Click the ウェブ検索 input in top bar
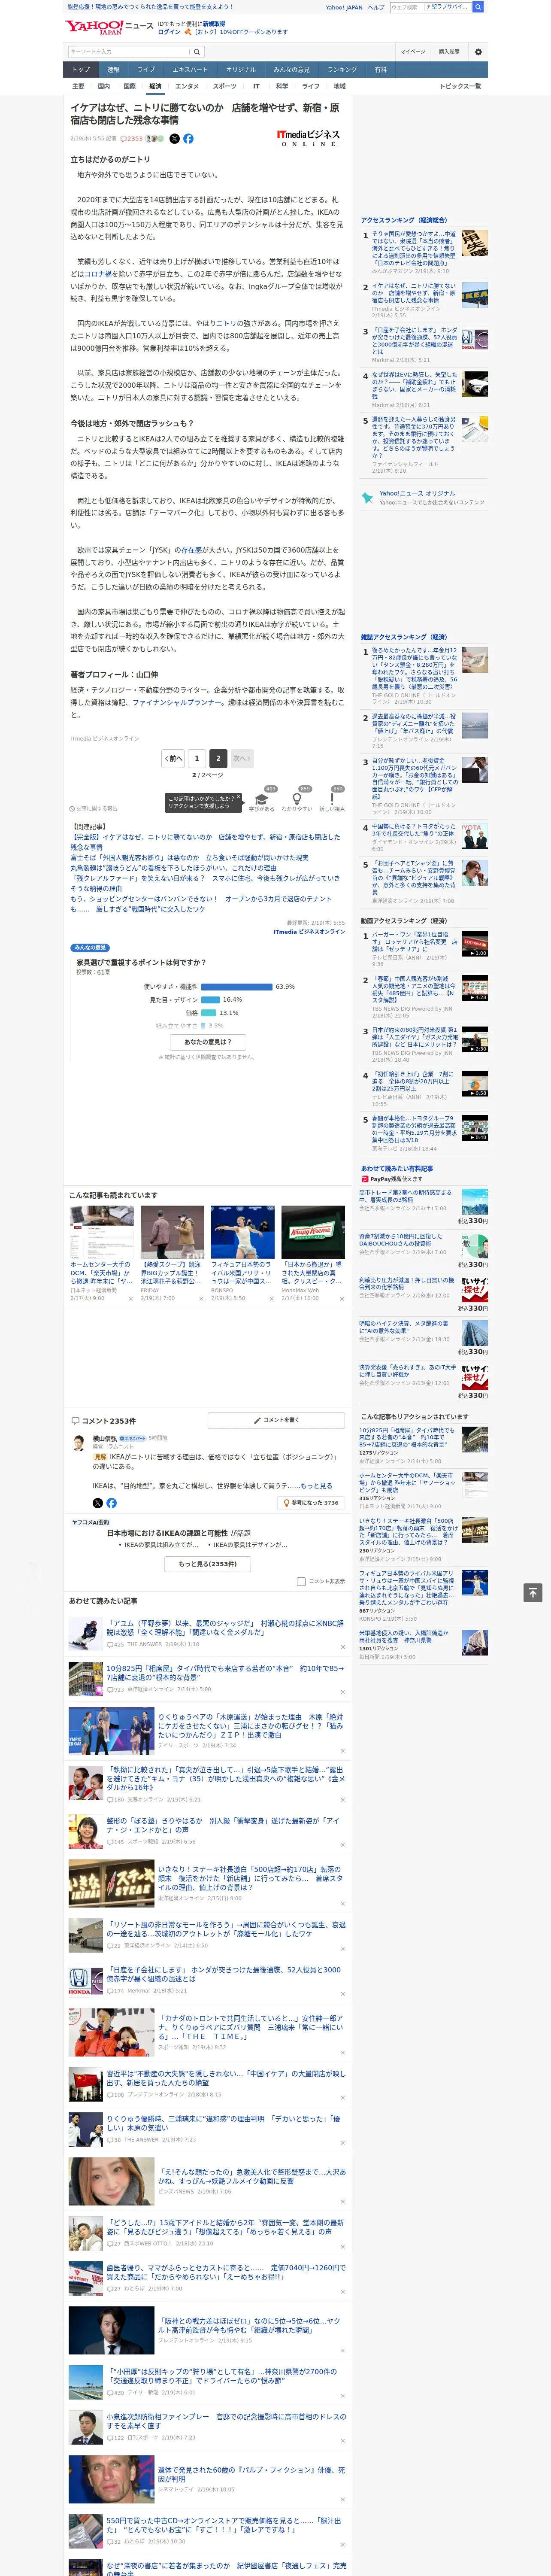Viewport: 551px width, 2576px height. point(407,7)
